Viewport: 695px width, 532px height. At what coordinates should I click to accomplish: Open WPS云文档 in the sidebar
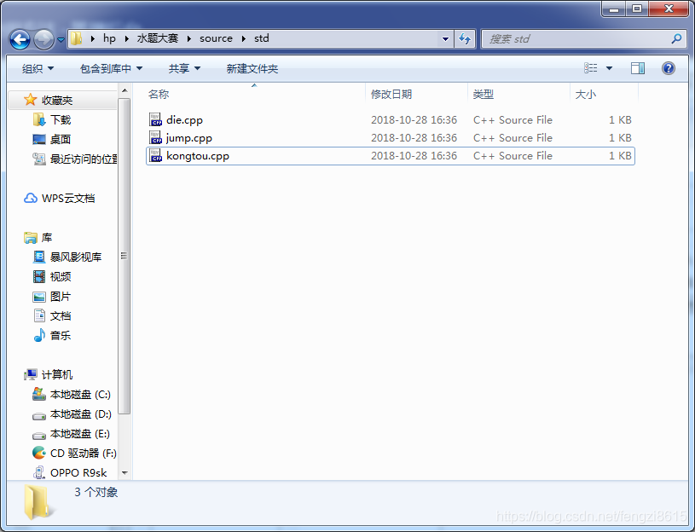(x=68, y=199)
